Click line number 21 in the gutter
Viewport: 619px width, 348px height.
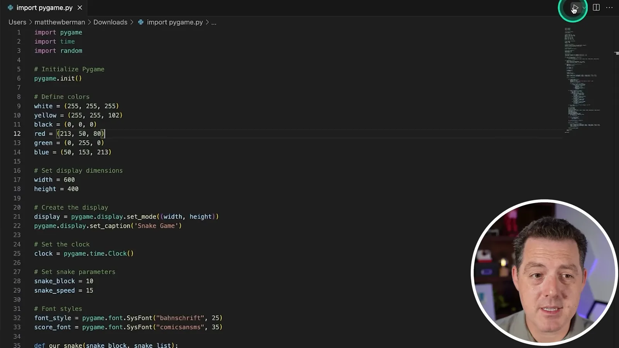pos(17,217)
